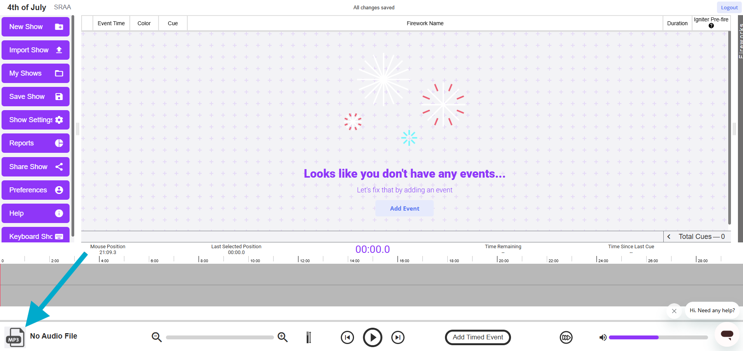Dismiss the 'Need any help?' message
743x351 pixels.
pyautogui.click(x=674, y=311)
